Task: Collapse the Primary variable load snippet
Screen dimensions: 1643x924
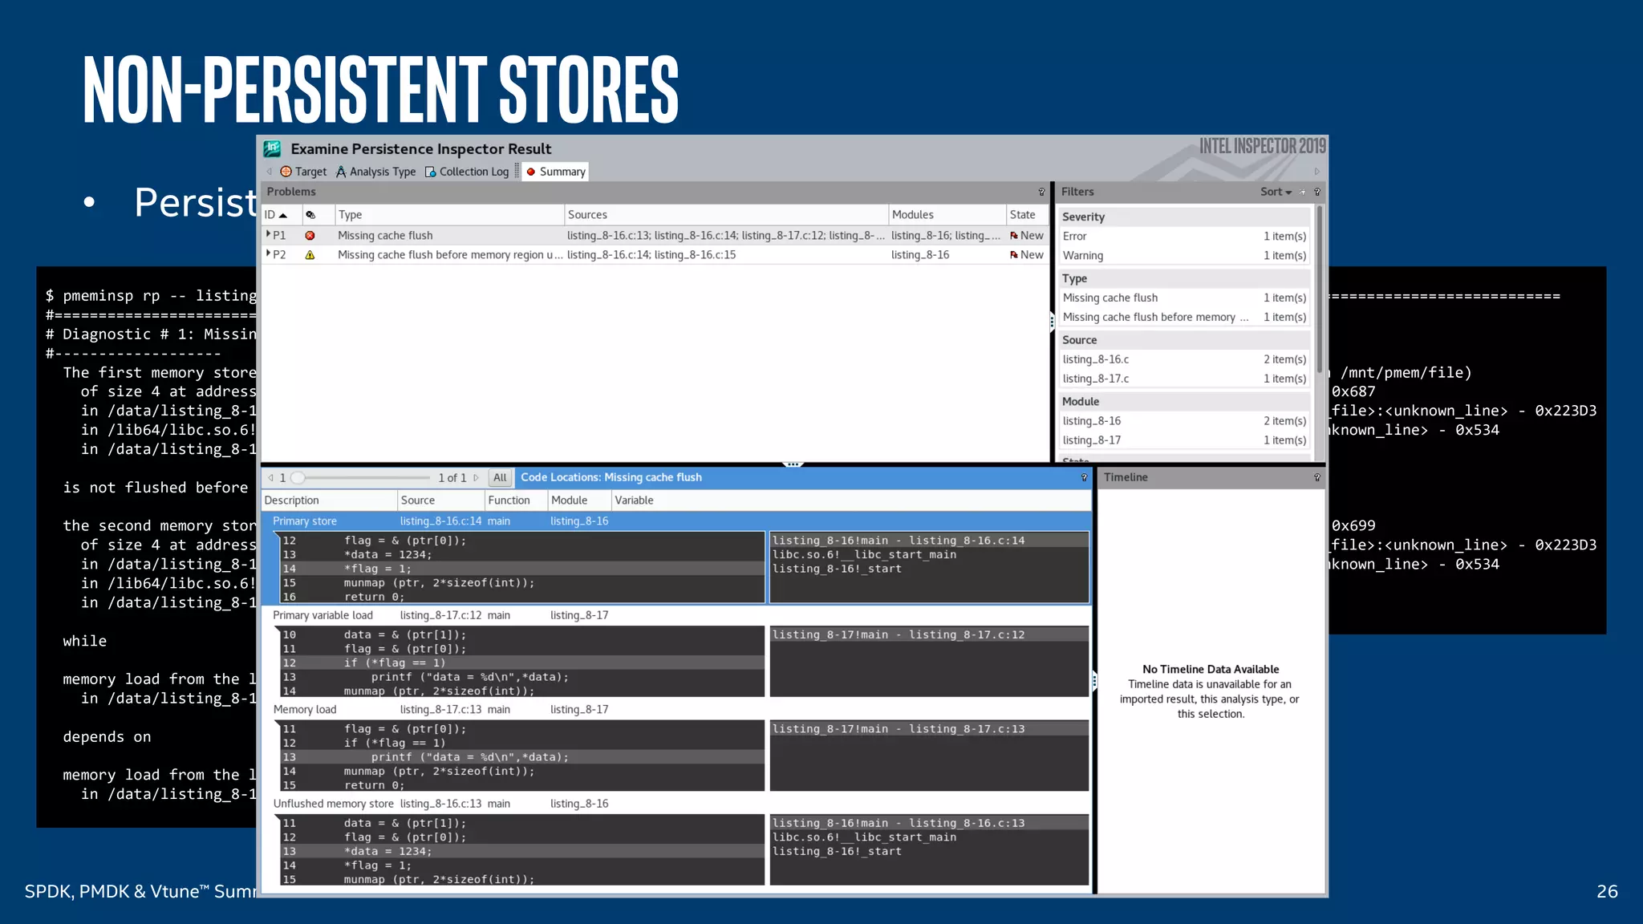Action: tap(278, 630)
